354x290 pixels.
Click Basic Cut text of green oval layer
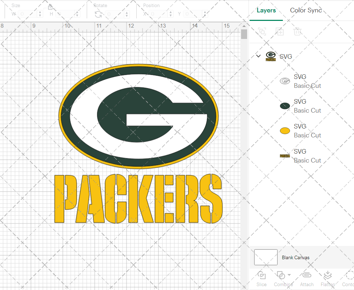[x=307, y=110]
